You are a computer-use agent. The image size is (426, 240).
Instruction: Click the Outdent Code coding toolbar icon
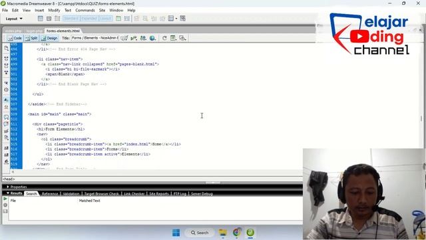(x=6, y=155)
